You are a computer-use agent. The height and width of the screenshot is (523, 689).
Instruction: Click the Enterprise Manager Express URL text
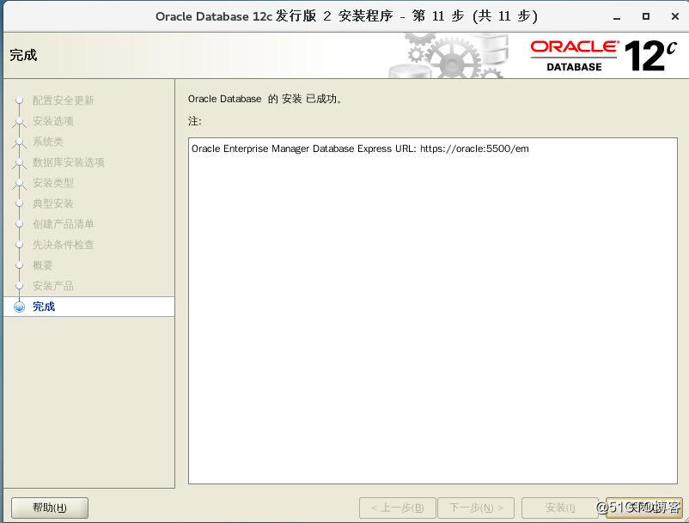(x=360, y=149)
